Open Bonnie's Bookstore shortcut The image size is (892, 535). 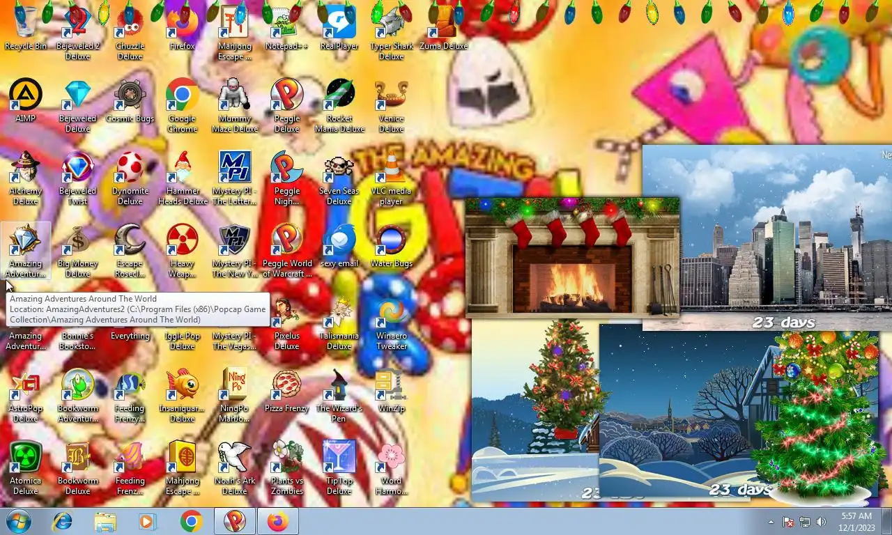pyautogui.click(x=78, y=340)
